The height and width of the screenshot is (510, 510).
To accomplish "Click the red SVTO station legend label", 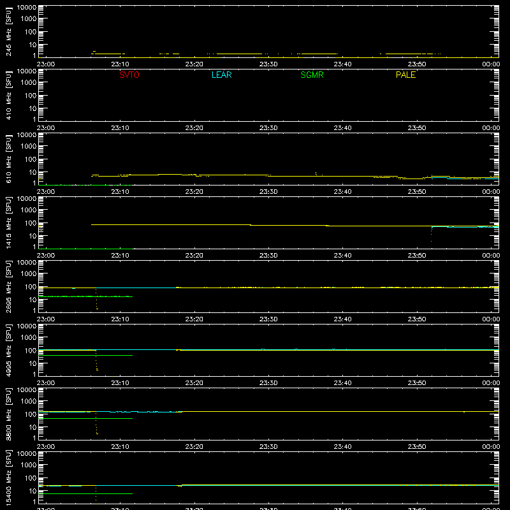I will 129,75.
